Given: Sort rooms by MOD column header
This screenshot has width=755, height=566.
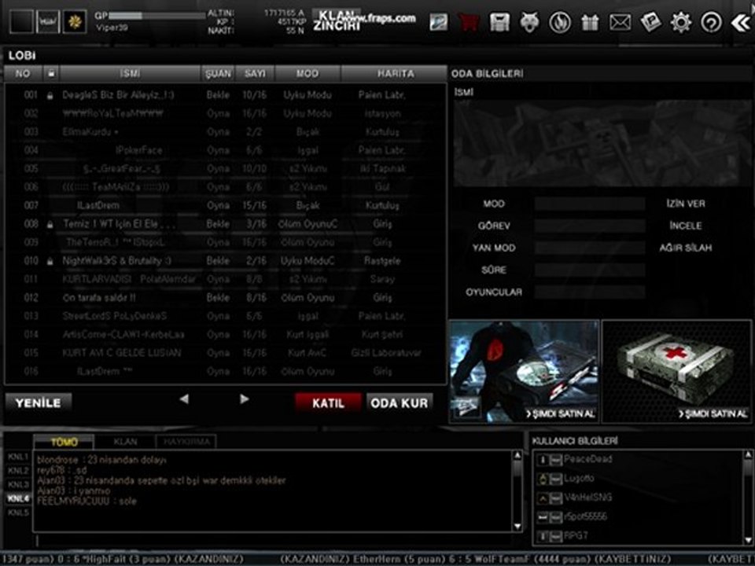Looking at the screenshot, I should 308,73.
